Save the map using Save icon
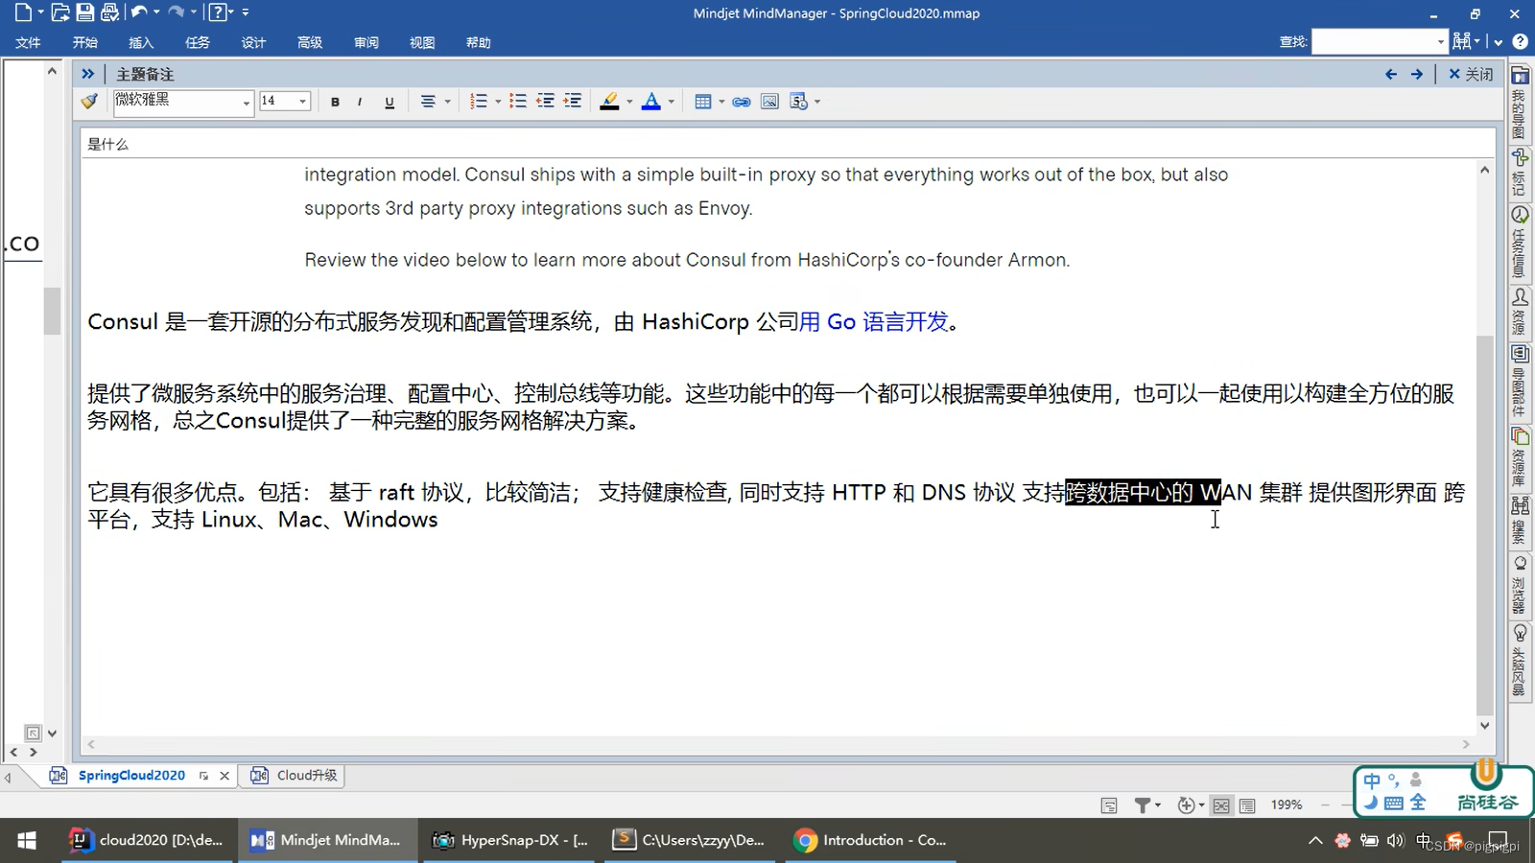1535x863 pixels. (x=85, y=12)
